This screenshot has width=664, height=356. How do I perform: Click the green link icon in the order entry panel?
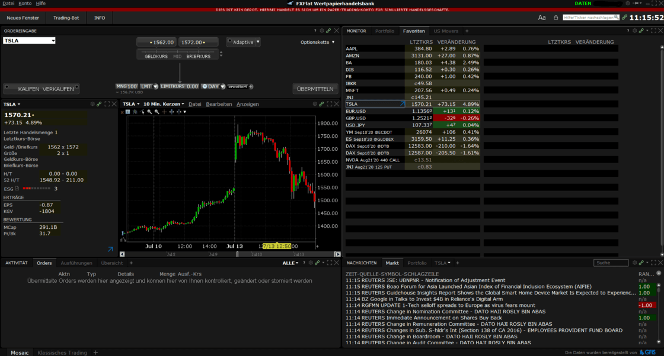329,31
